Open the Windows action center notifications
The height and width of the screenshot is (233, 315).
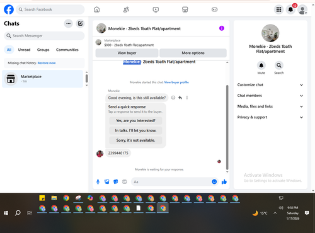[x=307, y=213]
